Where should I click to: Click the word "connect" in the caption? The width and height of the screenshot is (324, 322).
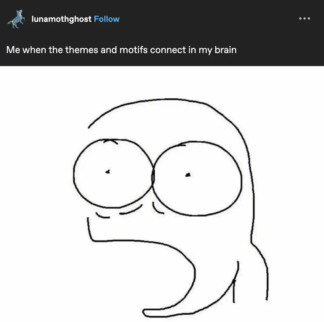[168, 50]
